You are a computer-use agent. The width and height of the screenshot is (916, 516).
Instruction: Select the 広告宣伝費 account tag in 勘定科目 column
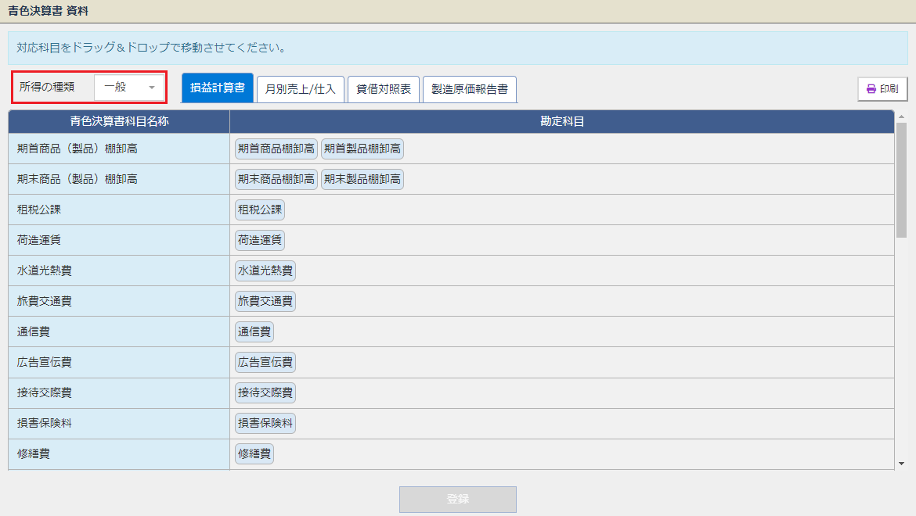tap(265, 362)
